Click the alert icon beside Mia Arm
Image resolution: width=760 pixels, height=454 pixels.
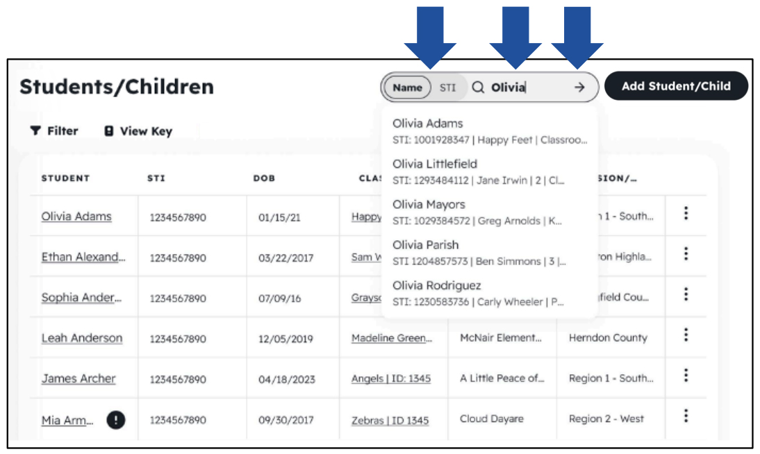pos(116,419)
